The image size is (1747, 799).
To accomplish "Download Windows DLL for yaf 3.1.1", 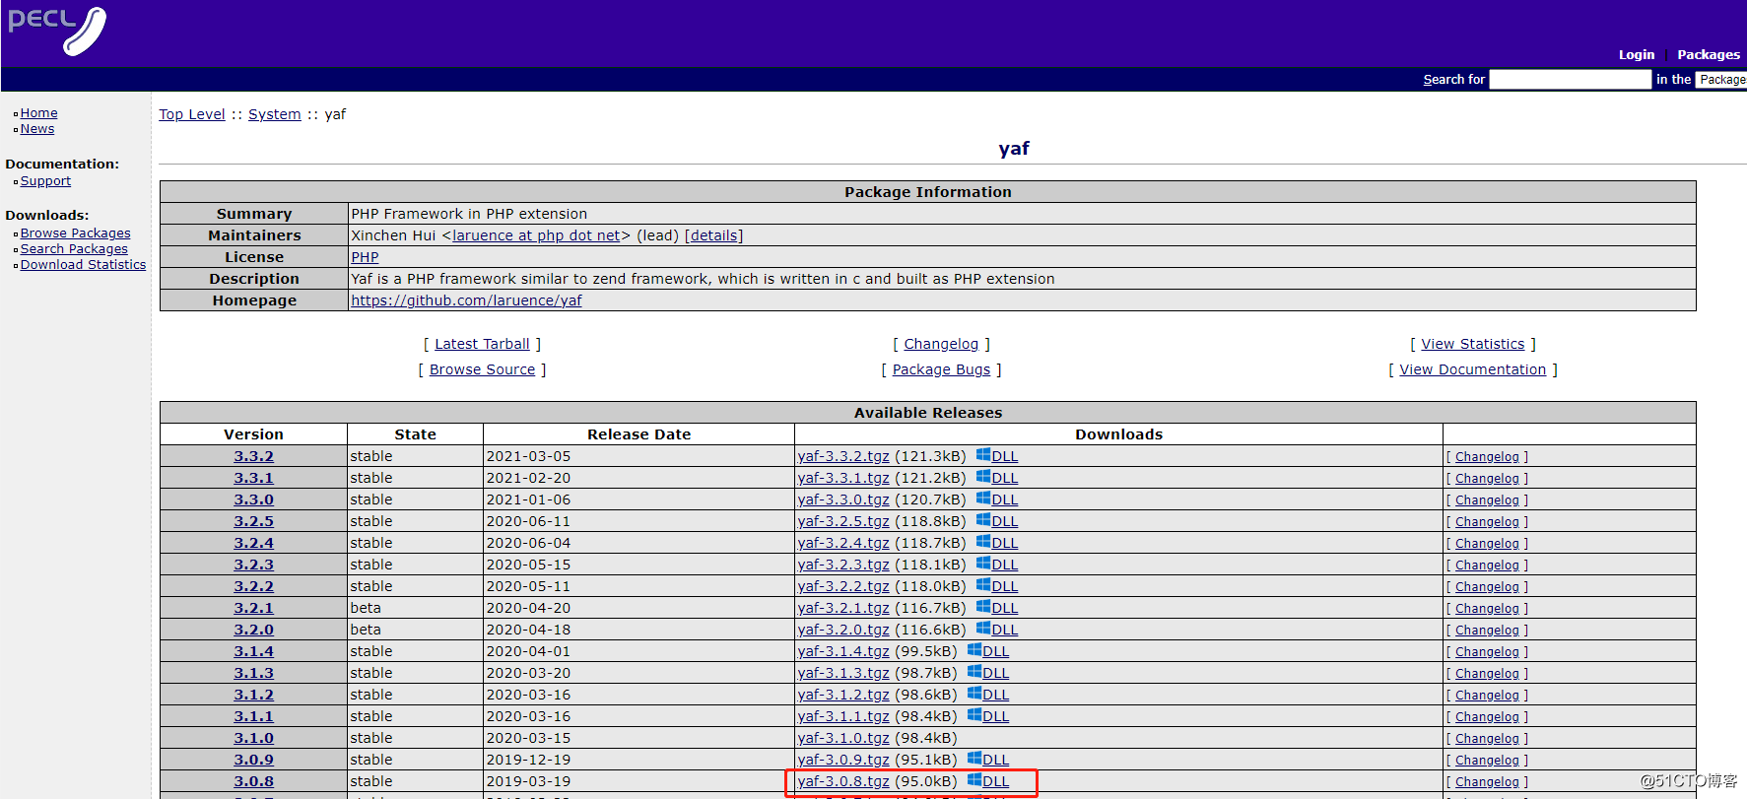I will [x=988, y=716].
